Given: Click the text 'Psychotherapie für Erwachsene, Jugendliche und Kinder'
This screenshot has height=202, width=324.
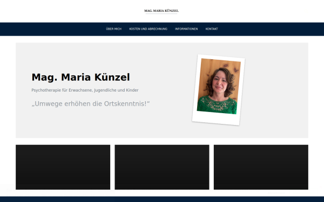Looking at the screenshot, I should point(85,90).
